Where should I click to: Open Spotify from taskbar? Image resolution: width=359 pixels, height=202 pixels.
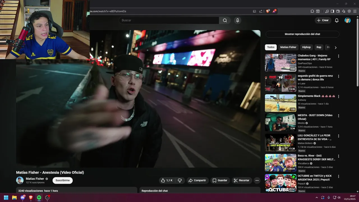[x=39, y=198]
